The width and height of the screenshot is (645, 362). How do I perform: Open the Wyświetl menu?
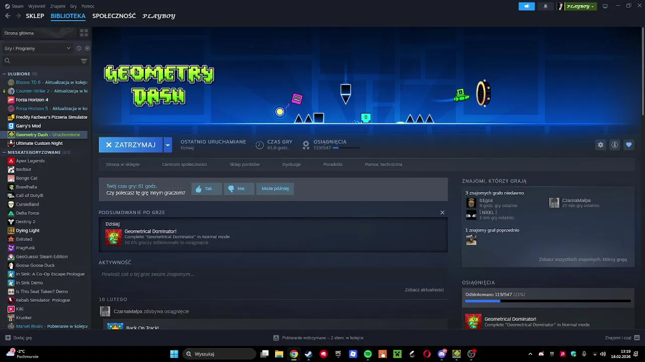click(x=36, y=6)
